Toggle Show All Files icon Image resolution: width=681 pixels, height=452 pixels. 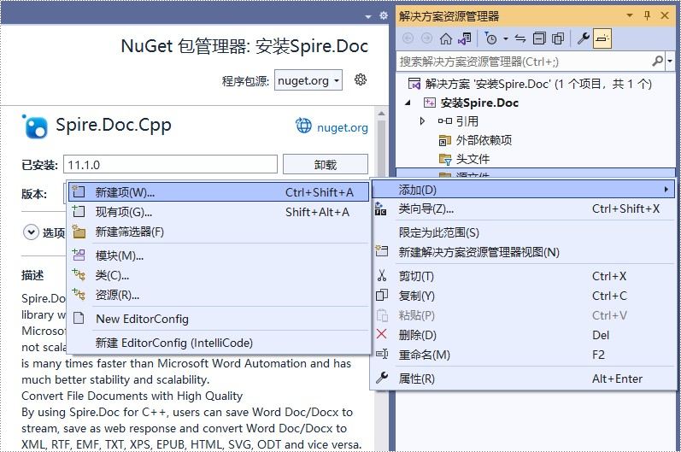[x=558, y=38]
